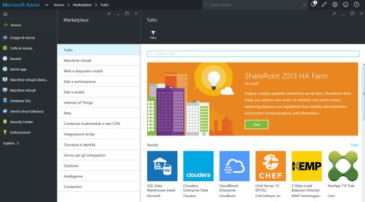Screen dimensions: 365x202
Task: Open Gruppi di risorse icon
Action: (x=5, y=37)
